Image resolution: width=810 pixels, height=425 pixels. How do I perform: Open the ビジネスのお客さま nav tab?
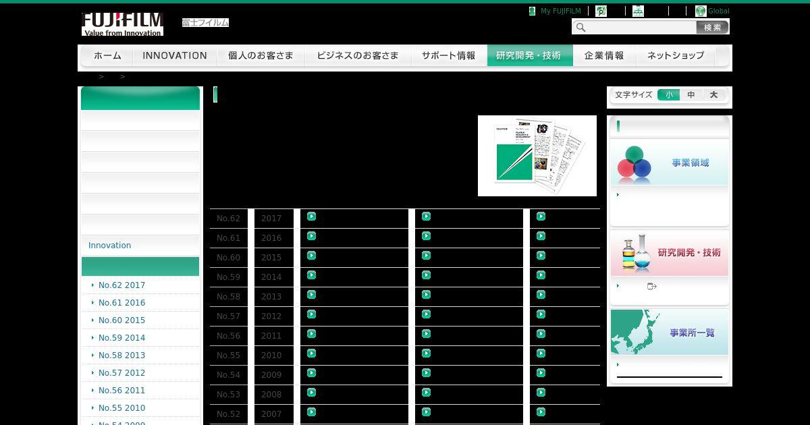point(358,56)
